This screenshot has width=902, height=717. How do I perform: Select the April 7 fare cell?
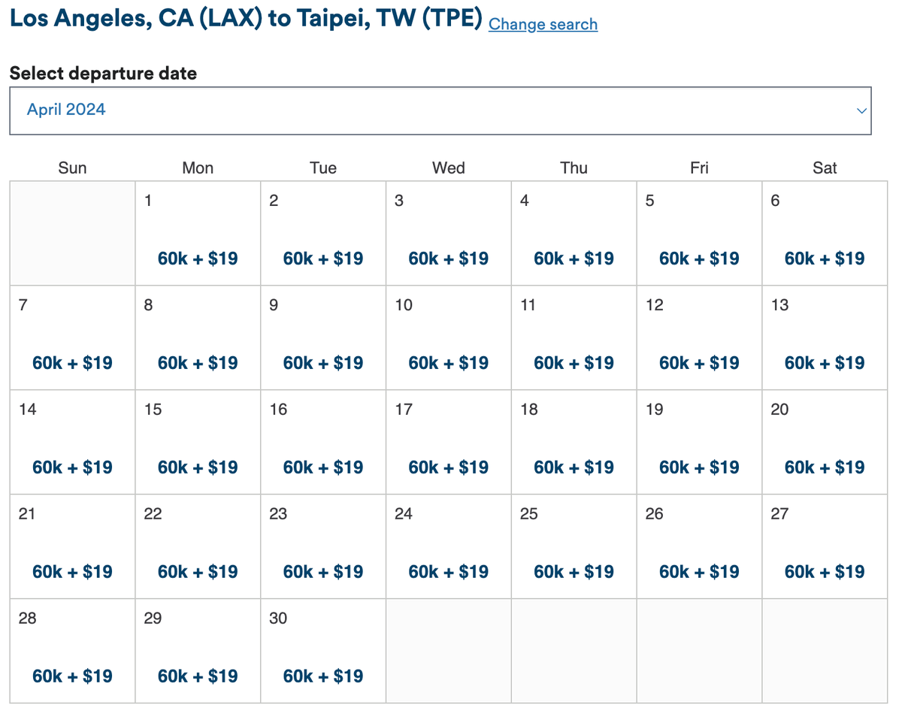pos(72,363)
